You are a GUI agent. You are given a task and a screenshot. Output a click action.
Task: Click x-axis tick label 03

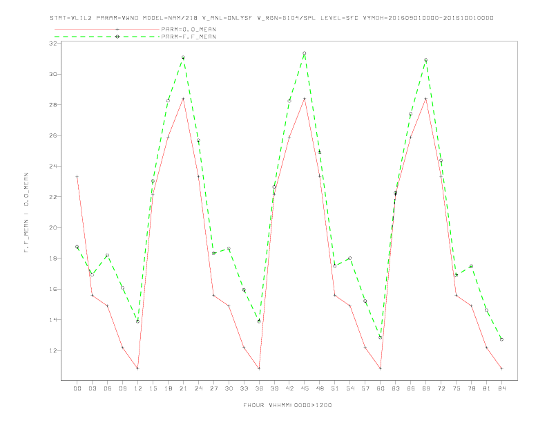pos(92,388)
